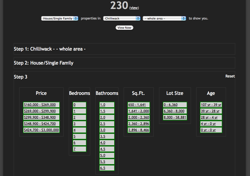Filter square footage 1,641 - 2,000
This screenshot has height=176, width=250.
coord(139,111)
